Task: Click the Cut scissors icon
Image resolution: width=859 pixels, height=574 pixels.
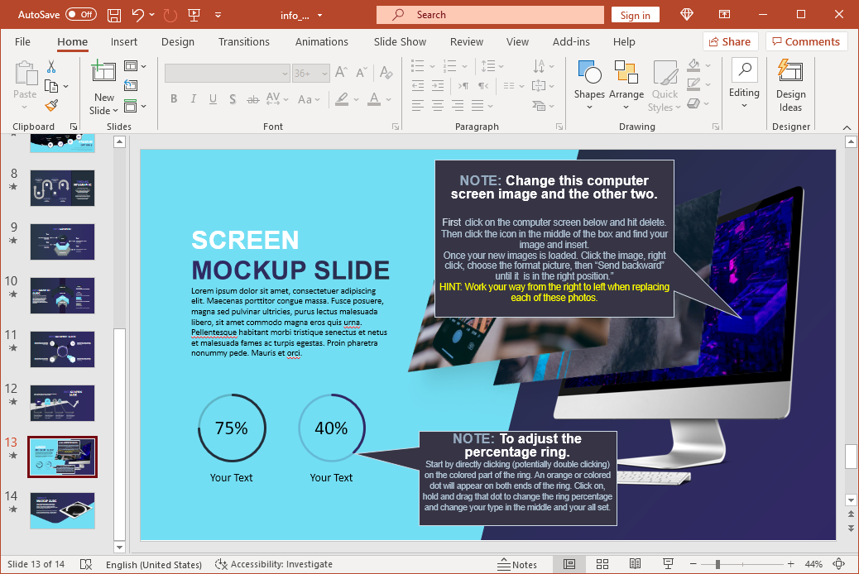Action: (51, 66)
